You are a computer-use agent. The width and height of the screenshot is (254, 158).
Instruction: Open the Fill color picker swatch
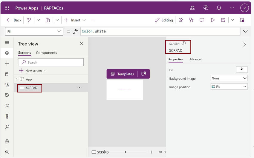242,70
